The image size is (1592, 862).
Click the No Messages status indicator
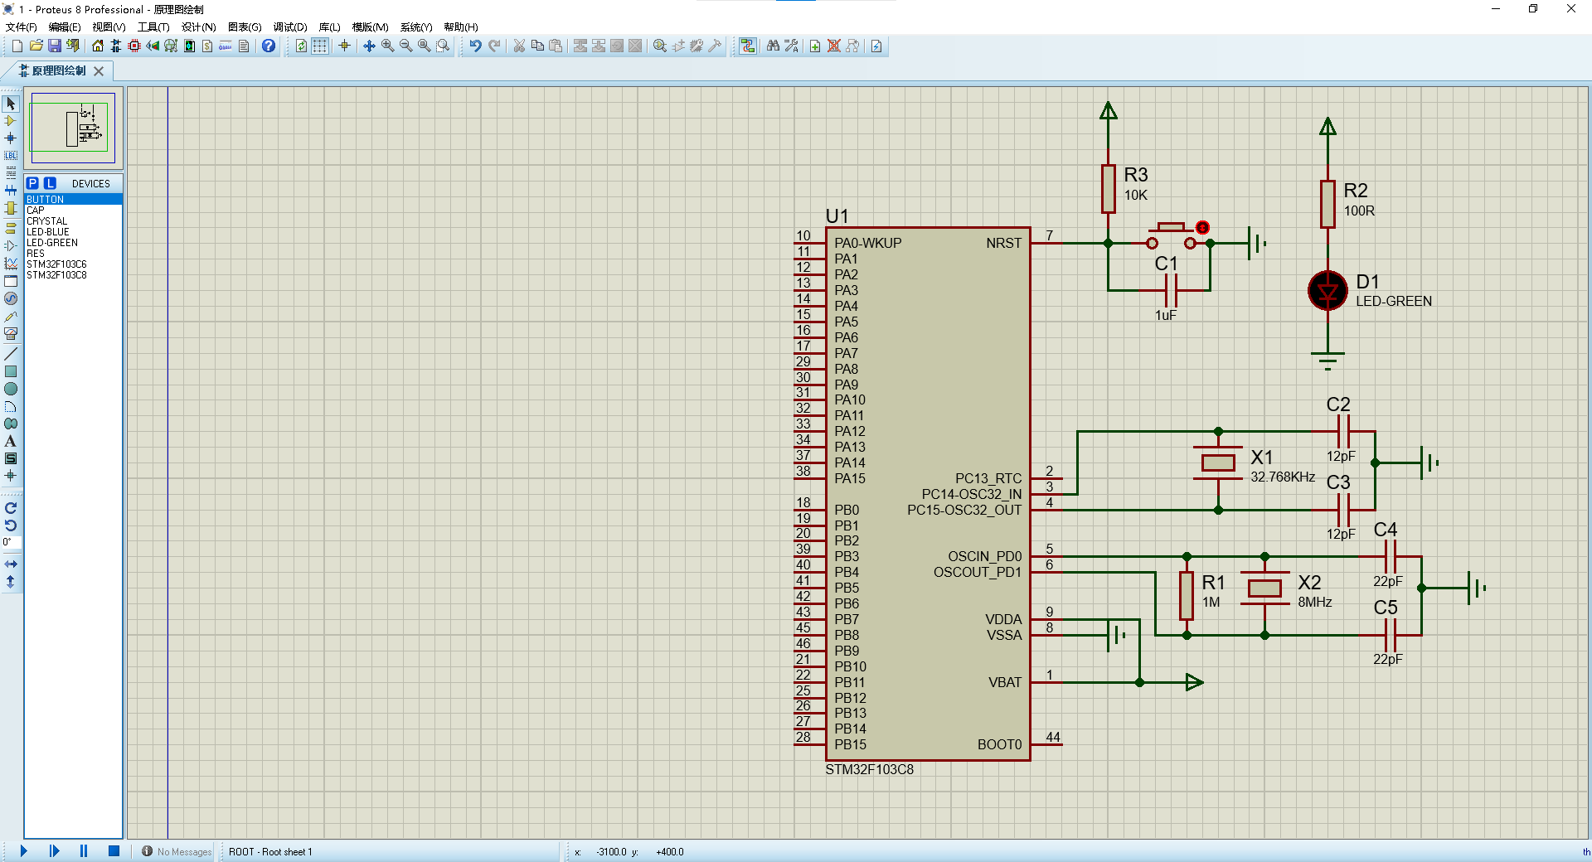point(177,852)
